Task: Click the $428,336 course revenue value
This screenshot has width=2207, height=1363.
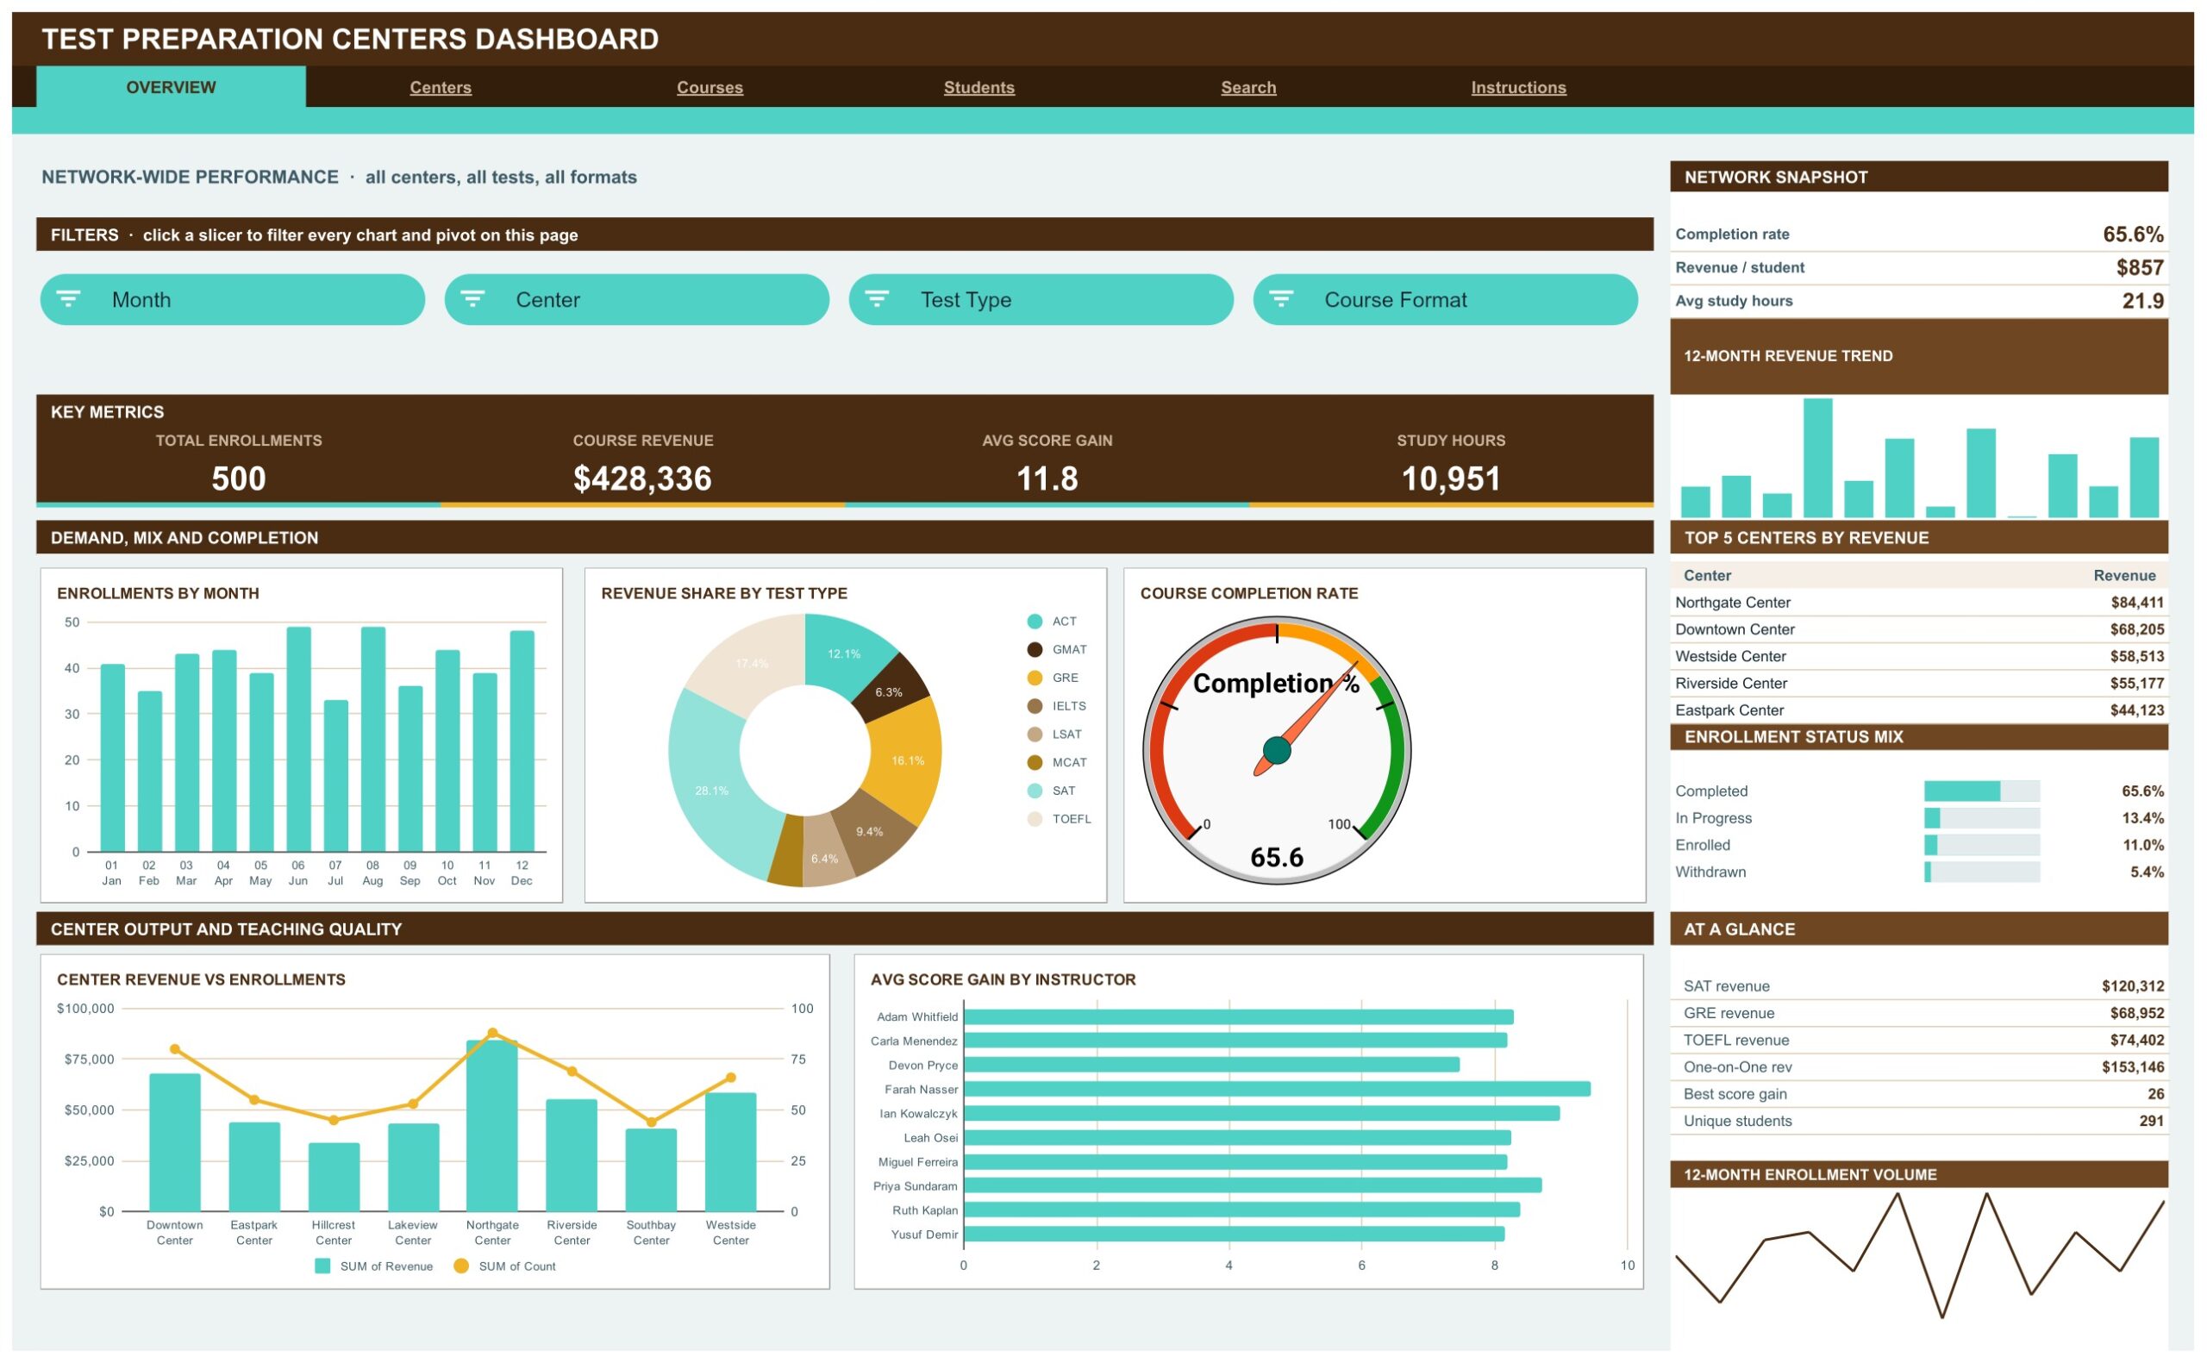Action: click(x=642, y=478)
